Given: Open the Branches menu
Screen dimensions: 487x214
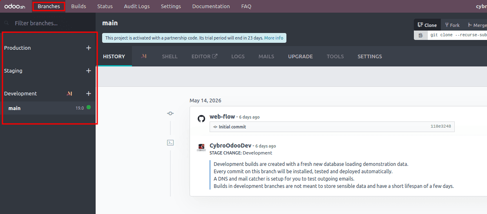Looking at the screenshot, I should pyautogui.click(x=49, y=6).
